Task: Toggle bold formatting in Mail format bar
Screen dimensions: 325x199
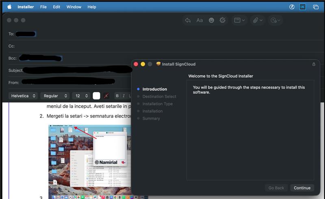Action: 117,96
